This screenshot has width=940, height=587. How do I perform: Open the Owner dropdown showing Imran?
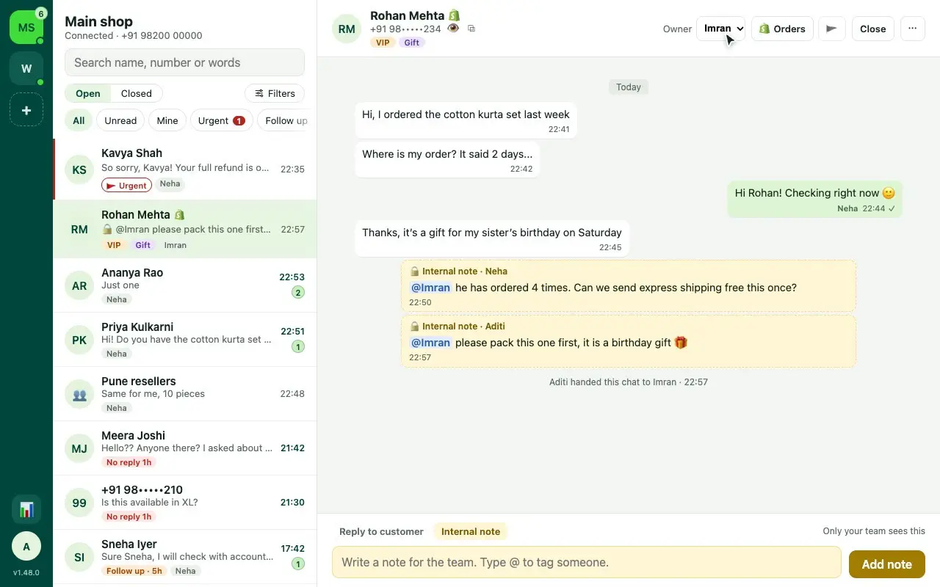pos(720,29)
